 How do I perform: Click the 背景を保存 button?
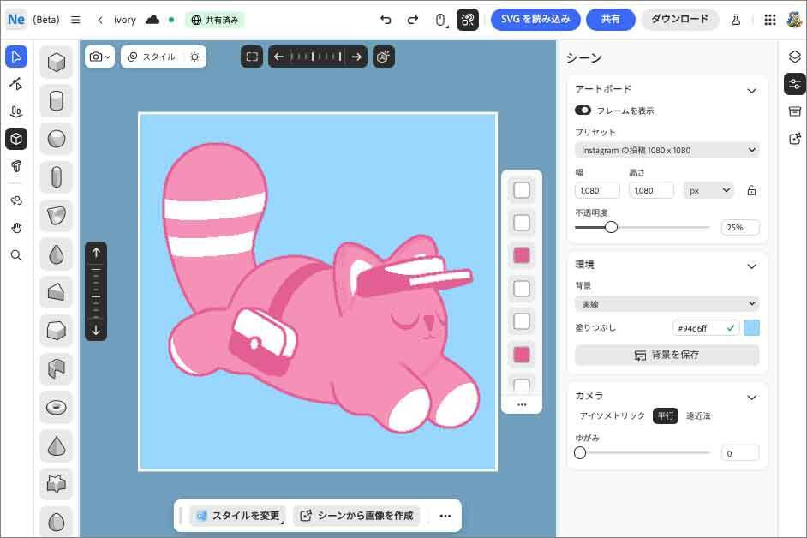[667, 355]
